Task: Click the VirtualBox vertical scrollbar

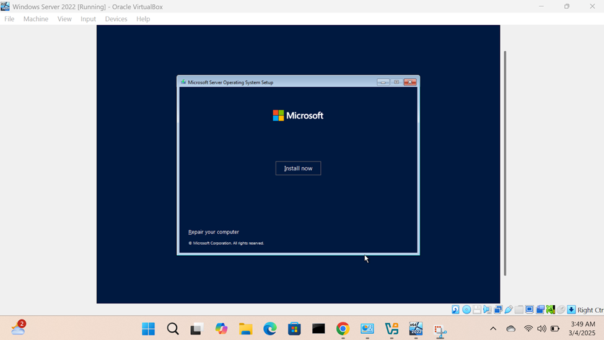Action: pyautogui.click(x=505, y=163)
